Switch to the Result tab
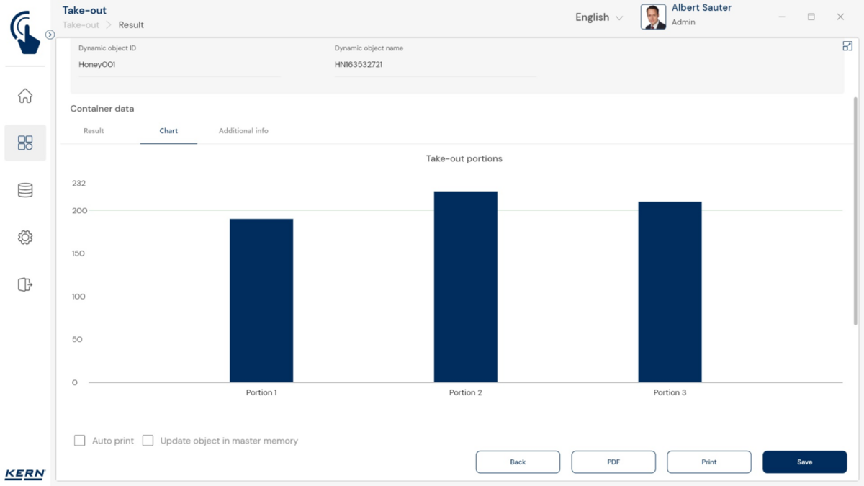 94,131
